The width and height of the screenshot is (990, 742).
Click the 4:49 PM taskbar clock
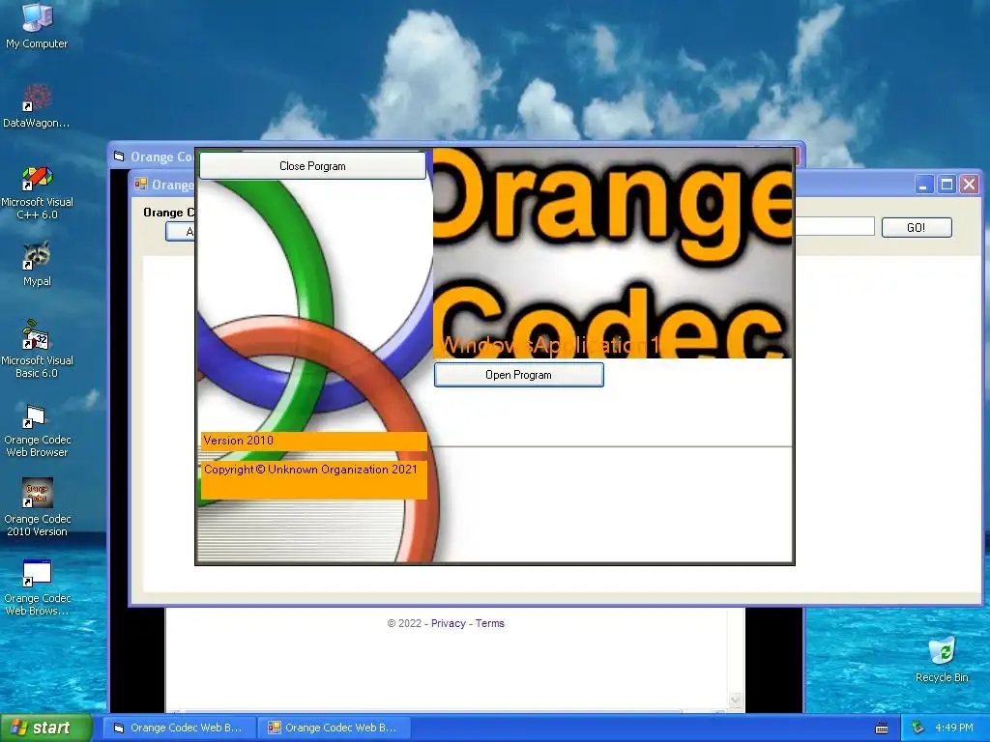click(x=954, y=728)
